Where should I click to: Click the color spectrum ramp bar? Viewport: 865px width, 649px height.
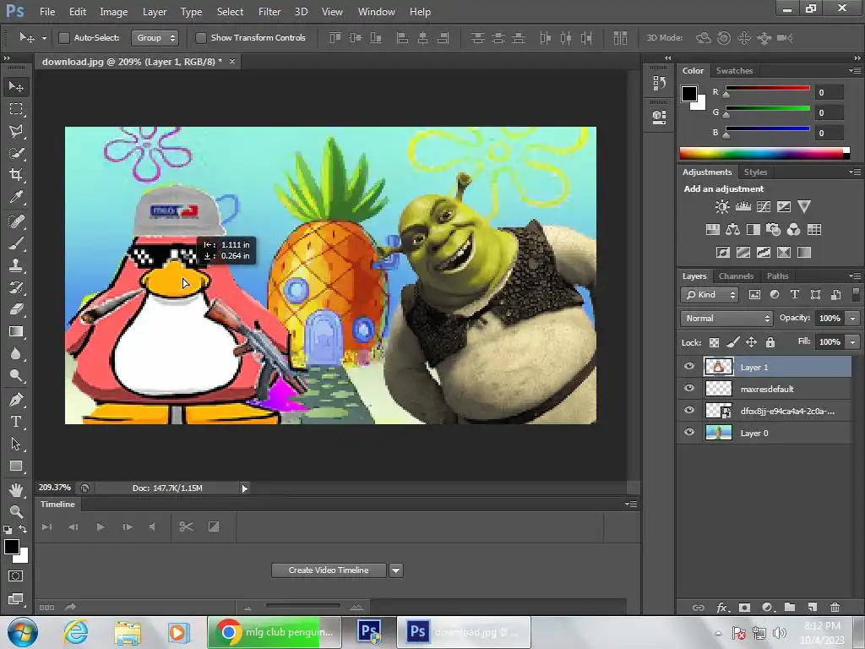tap(762, 153)
